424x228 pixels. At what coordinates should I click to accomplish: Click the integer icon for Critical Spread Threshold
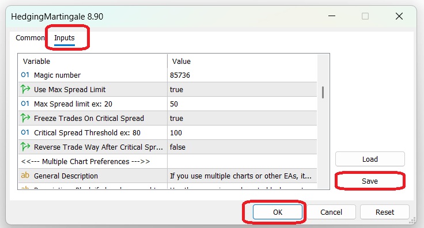(x=25, y=132)
